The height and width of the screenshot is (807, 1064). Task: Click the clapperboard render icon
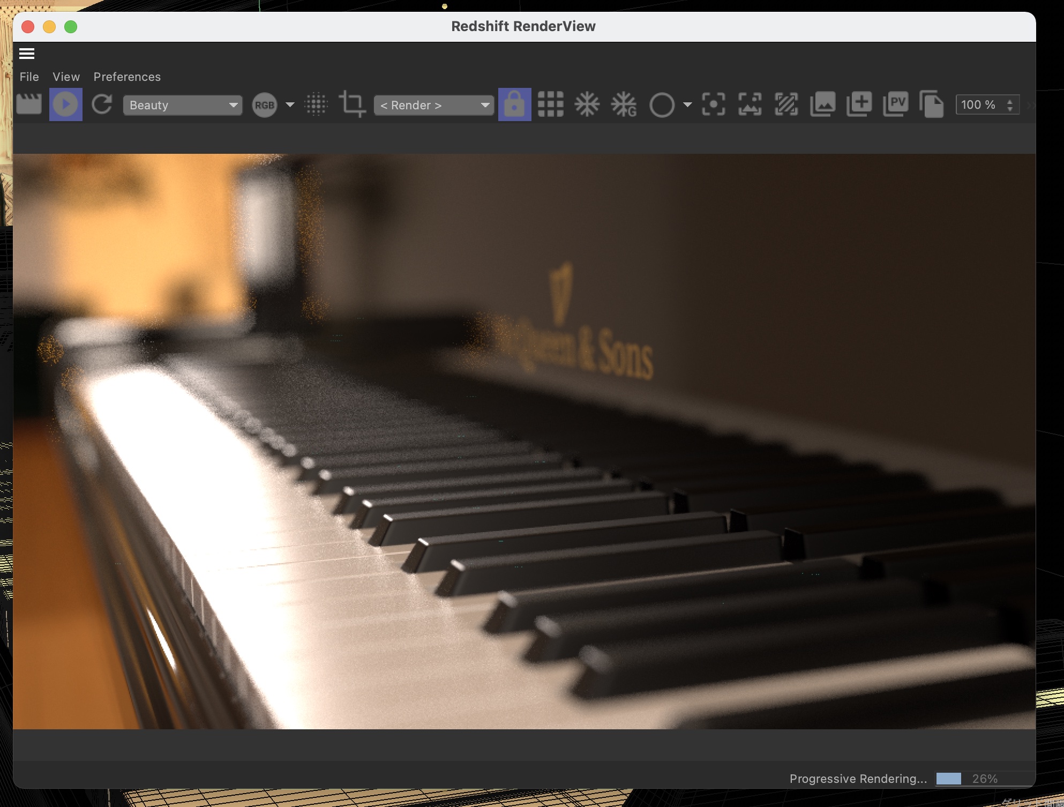tap(29, 104)
